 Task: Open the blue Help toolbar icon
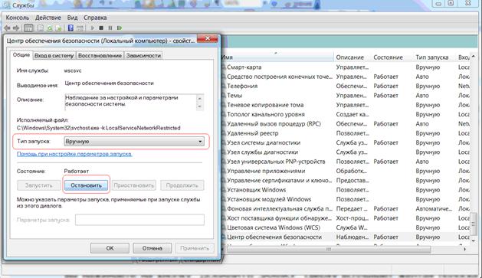tap(70, 28)
